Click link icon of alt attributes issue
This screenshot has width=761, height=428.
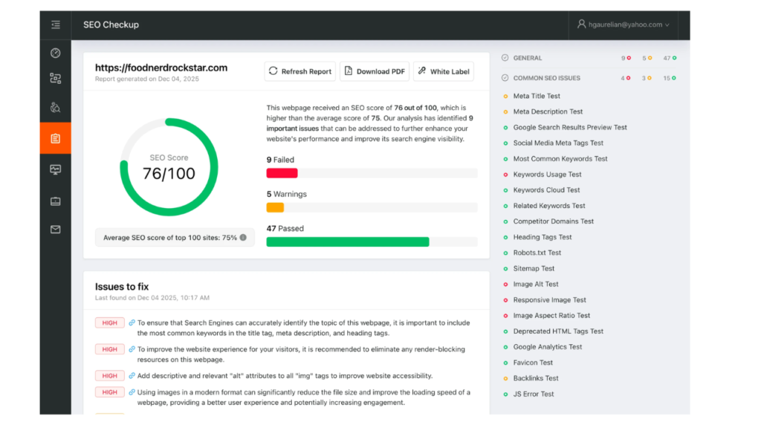(x=132, y=375)
